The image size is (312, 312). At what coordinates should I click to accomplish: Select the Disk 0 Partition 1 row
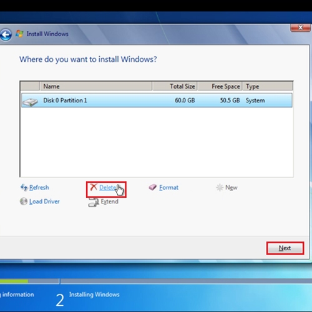(x=157, y=100)
